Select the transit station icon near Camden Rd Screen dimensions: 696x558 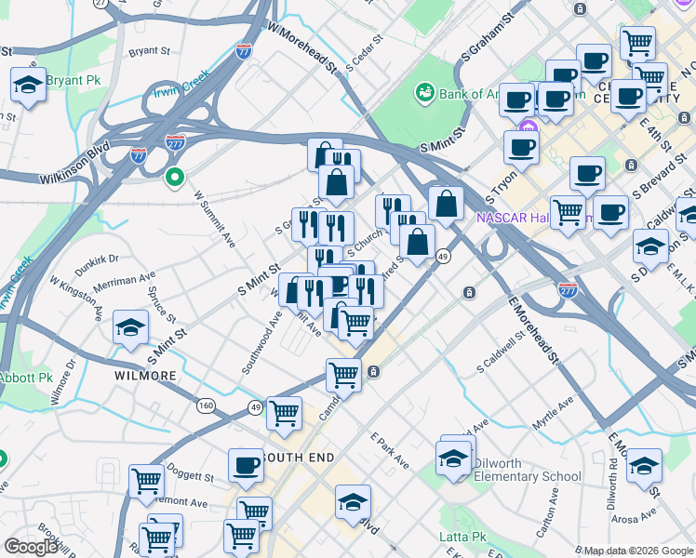point(374,372)
